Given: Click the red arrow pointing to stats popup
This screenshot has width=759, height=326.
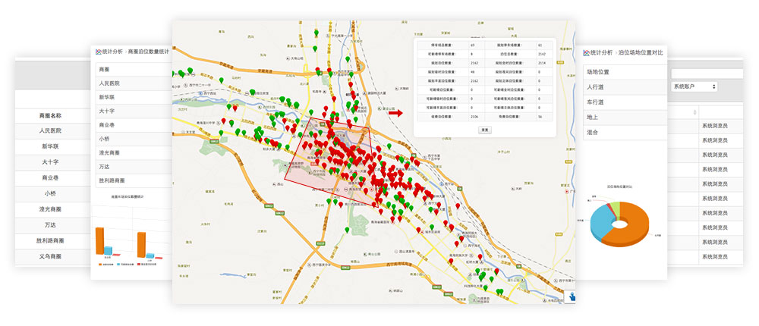Looking at the screenshot, I should pos(395,114).
